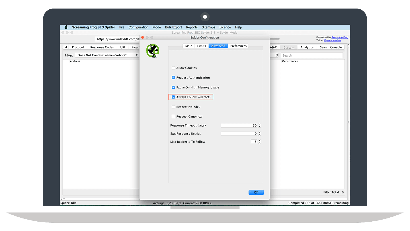The image size is (410, 231).
Task: Open the Help menu
Action: tap(239, 27)
